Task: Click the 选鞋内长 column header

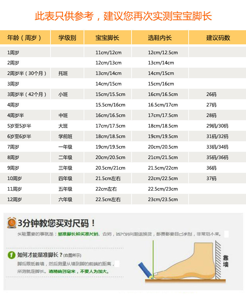Action: (x=160, y=37)
